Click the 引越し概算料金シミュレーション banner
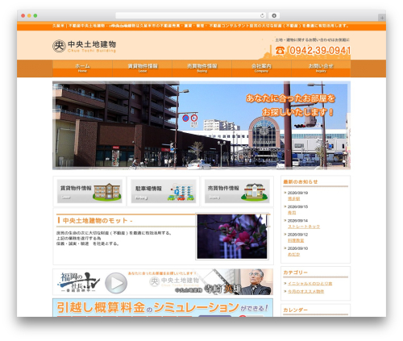 click(163, 307)
